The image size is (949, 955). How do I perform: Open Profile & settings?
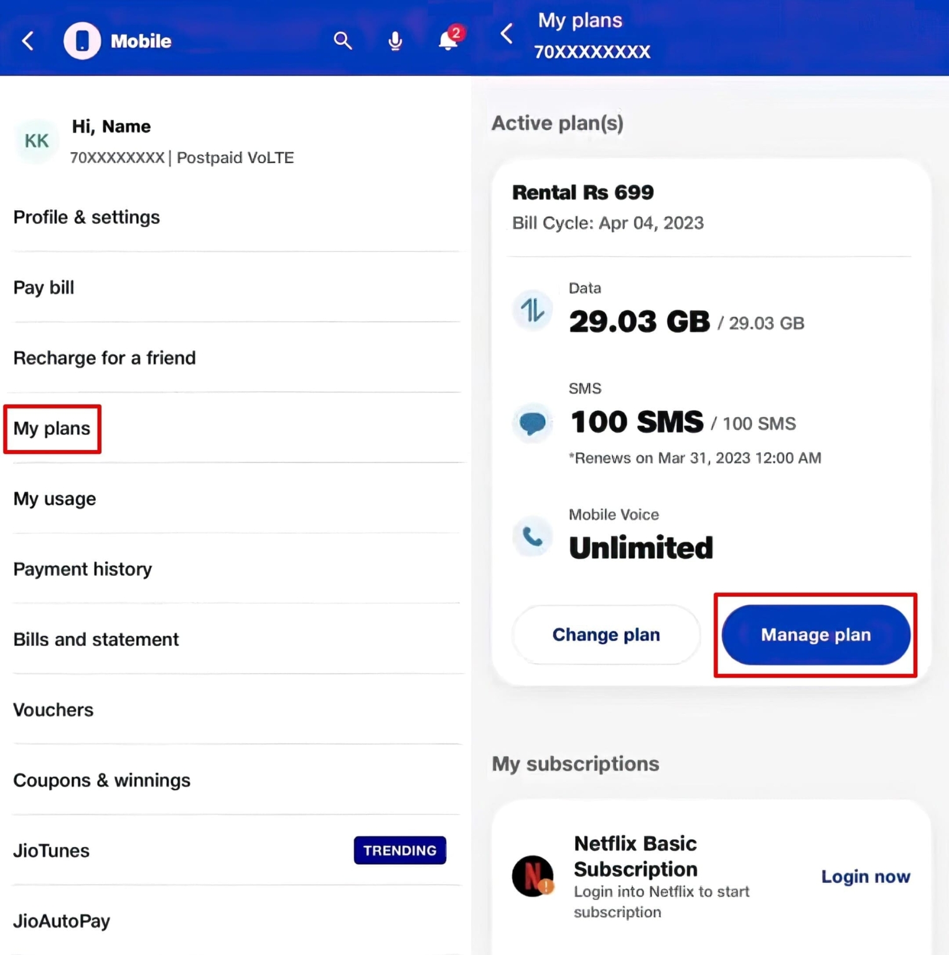tap(86, 216)
